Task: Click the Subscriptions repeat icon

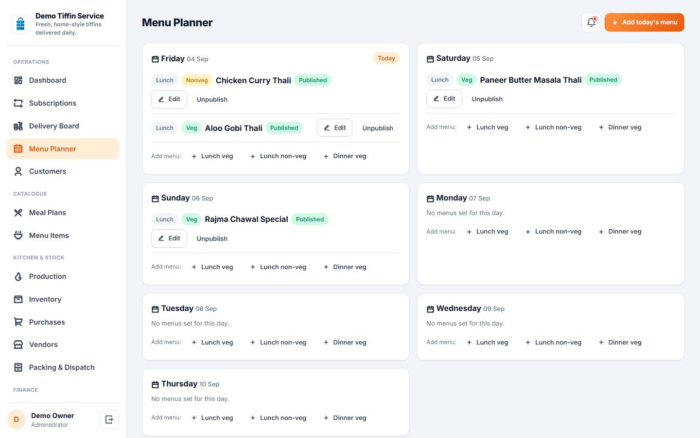Action: [18, 103]
